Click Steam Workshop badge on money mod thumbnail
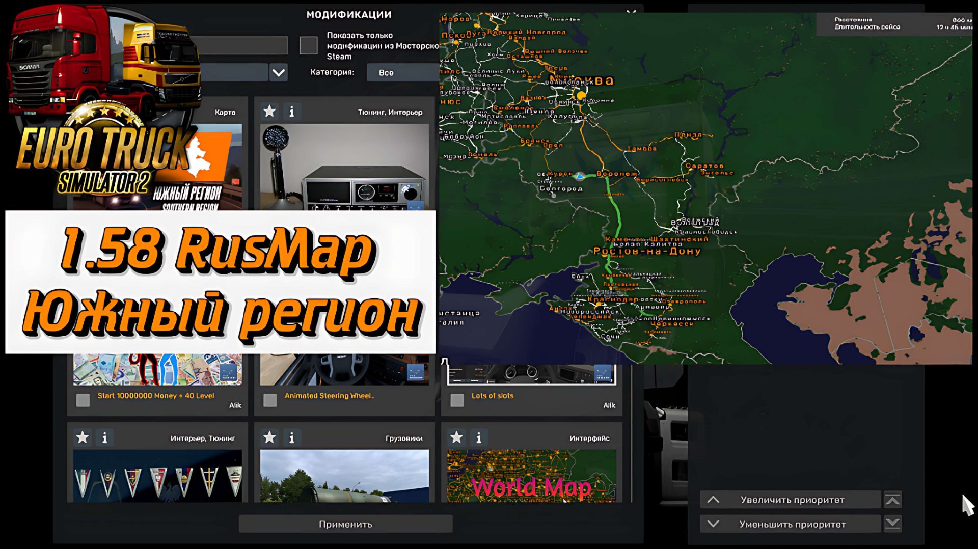The height and width of the screenshot is (549, 978). (228, 373)
